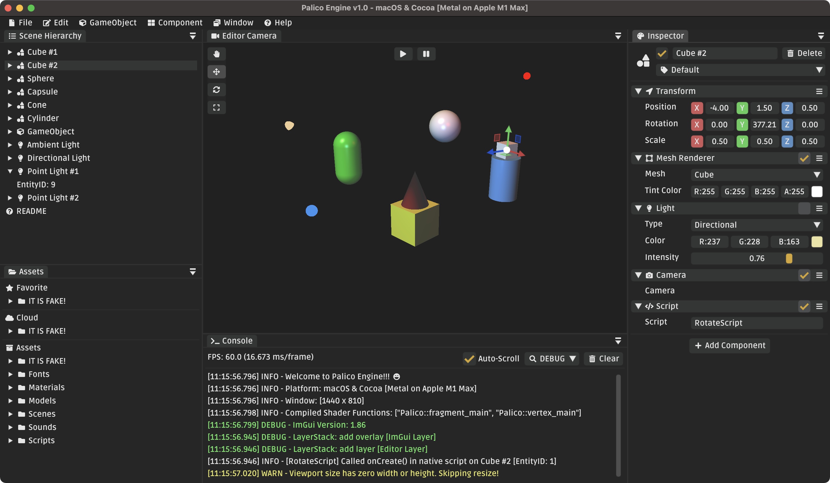Toggle Cube #2 active checkbox
Image resolution: width=830 pixels, height=483 pixels.
point(662,53)
